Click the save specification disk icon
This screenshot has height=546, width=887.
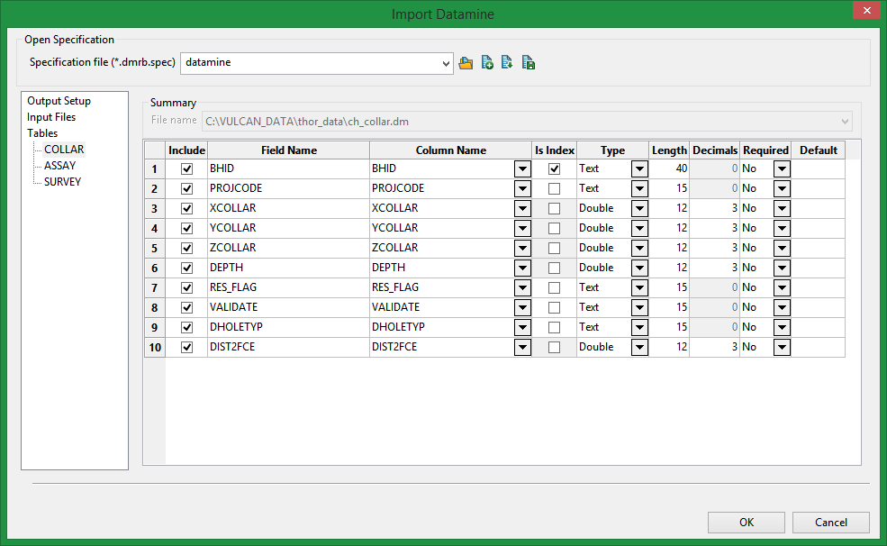529,63
